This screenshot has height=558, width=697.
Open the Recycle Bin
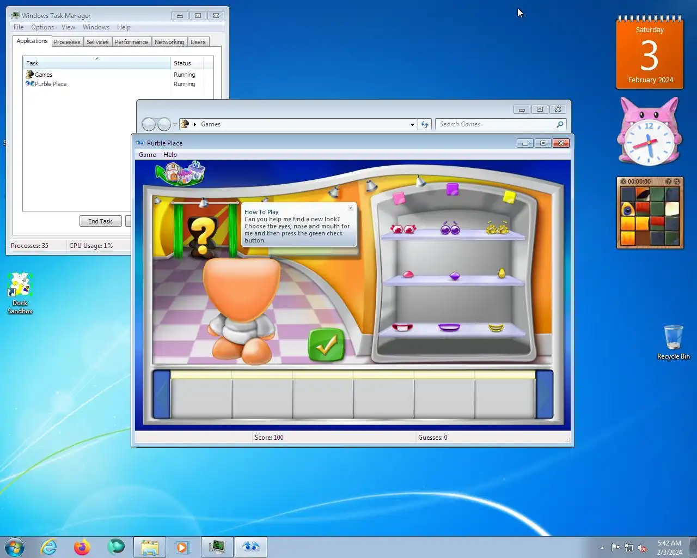click(x=674, y=342)
